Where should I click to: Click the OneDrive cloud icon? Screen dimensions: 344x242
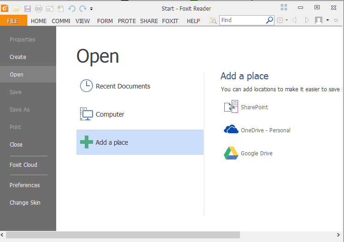click(231, 129)
